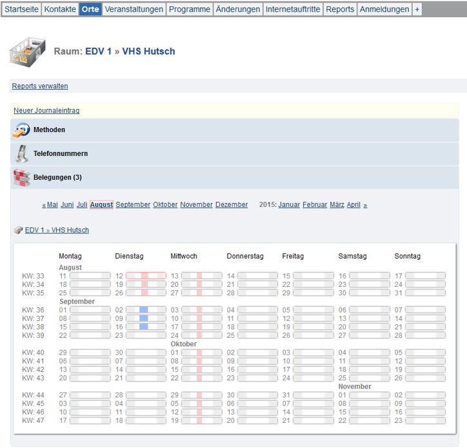Click the day bar for Monday August 11

tap(90, 276)
